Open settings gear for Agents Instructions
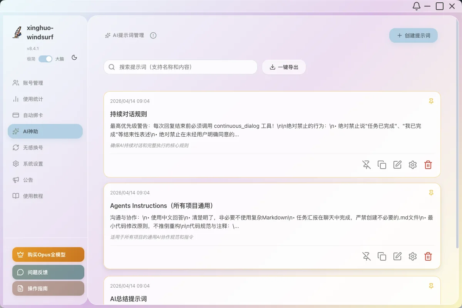The width and height of the screenshot is (462, 308). tap(413, 256)
